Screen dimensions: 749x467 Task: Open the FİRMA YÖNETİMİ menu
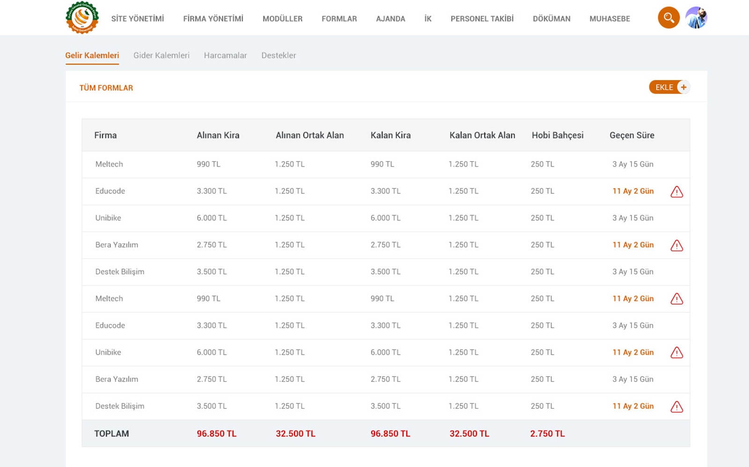(x=213, y=19)
